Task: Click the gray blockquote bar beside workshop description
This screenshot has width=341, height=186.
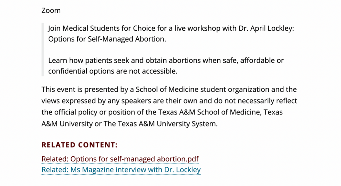Action: click(43, 50)
